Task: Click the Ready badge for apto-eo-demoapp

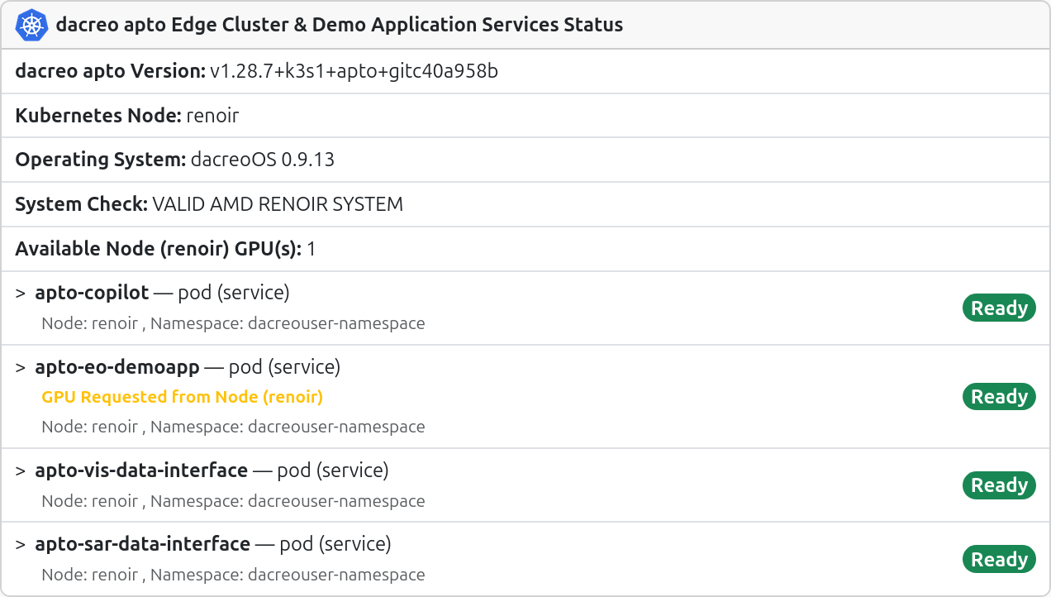Action: pos(999,397)
